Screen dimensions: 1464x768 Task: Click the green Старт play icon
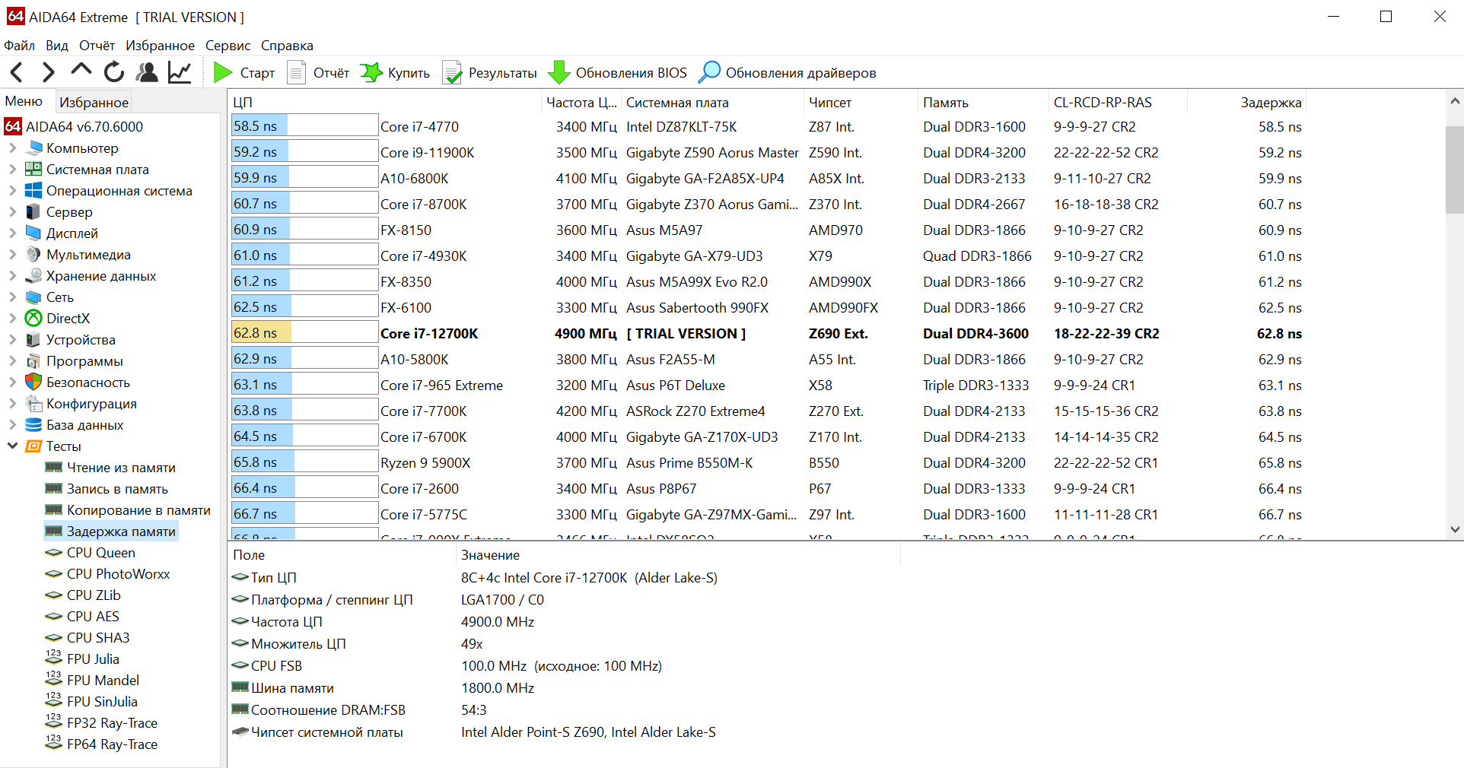(x=223, y=72)
